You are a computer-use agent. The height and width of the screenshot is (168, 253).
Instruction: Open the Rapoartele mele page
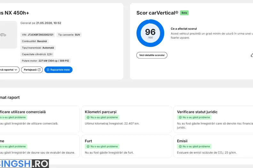(58, 70)
